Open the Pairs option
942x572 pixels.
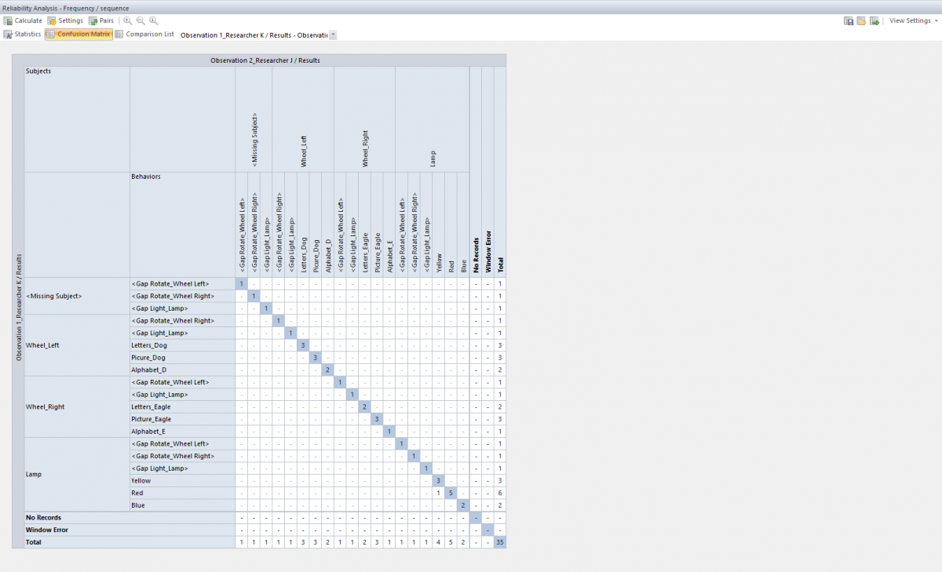[101, 20]
